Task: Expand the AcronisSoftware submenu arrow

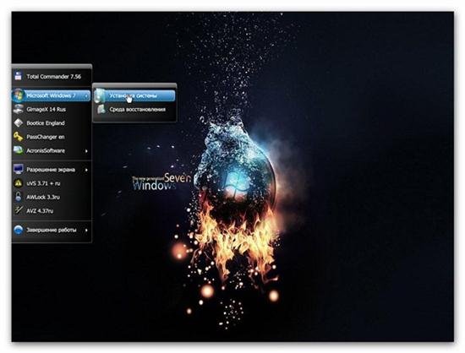Action: (86, 151)
